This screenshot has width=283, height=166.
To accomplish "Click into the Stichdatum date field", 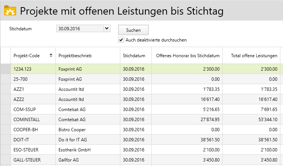I will click(x=79, y=28).
